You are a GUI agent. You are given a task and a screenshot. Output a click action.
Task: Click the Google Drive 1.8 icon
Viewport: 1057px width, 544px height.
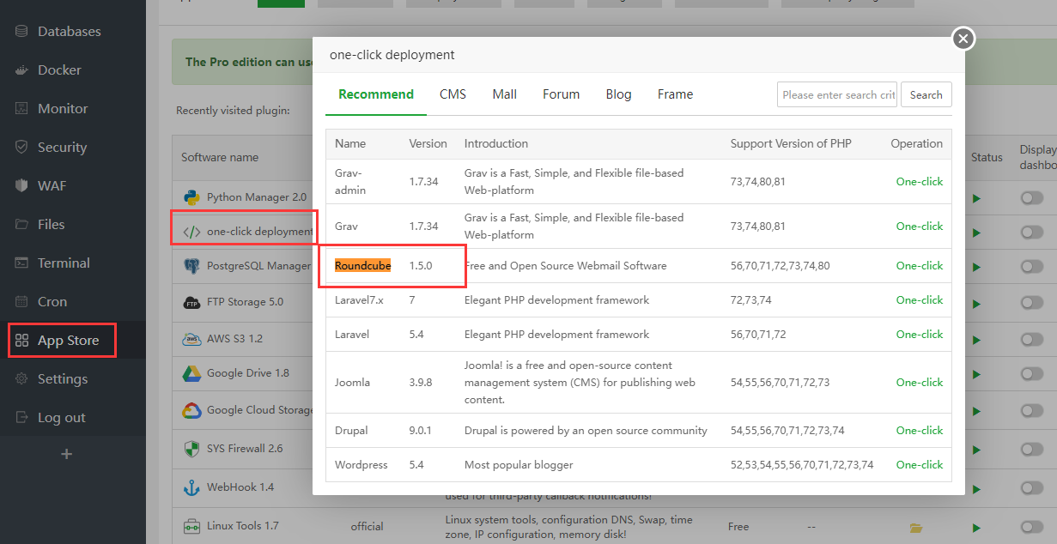191,373
